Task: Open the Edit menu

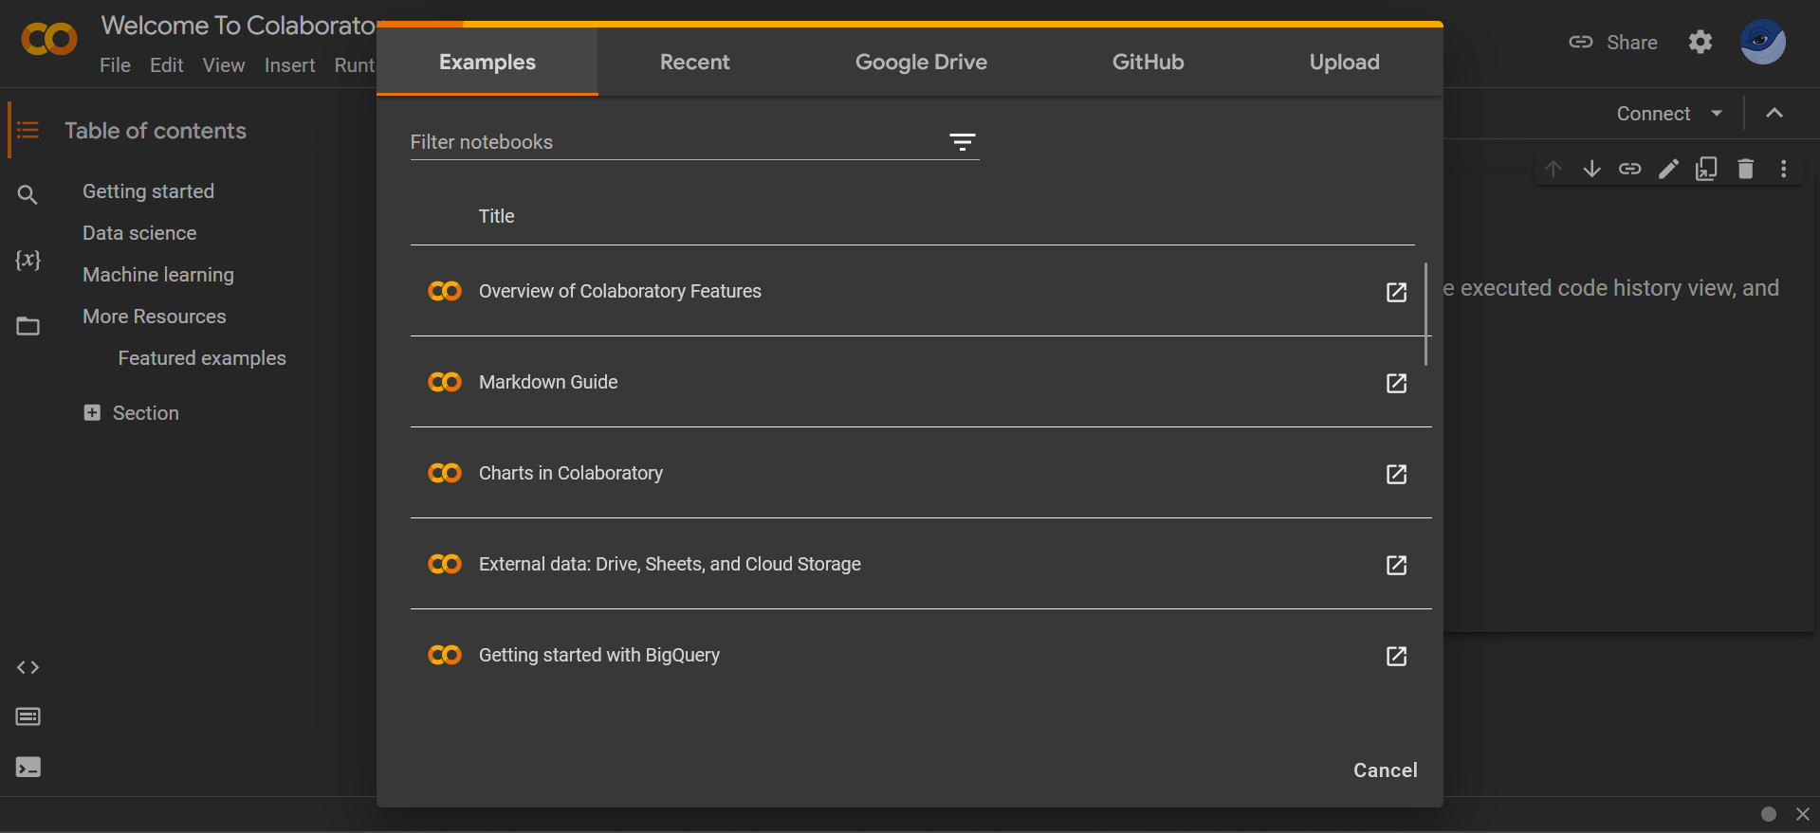Action: pyautogui.click(x=166, y=65)
